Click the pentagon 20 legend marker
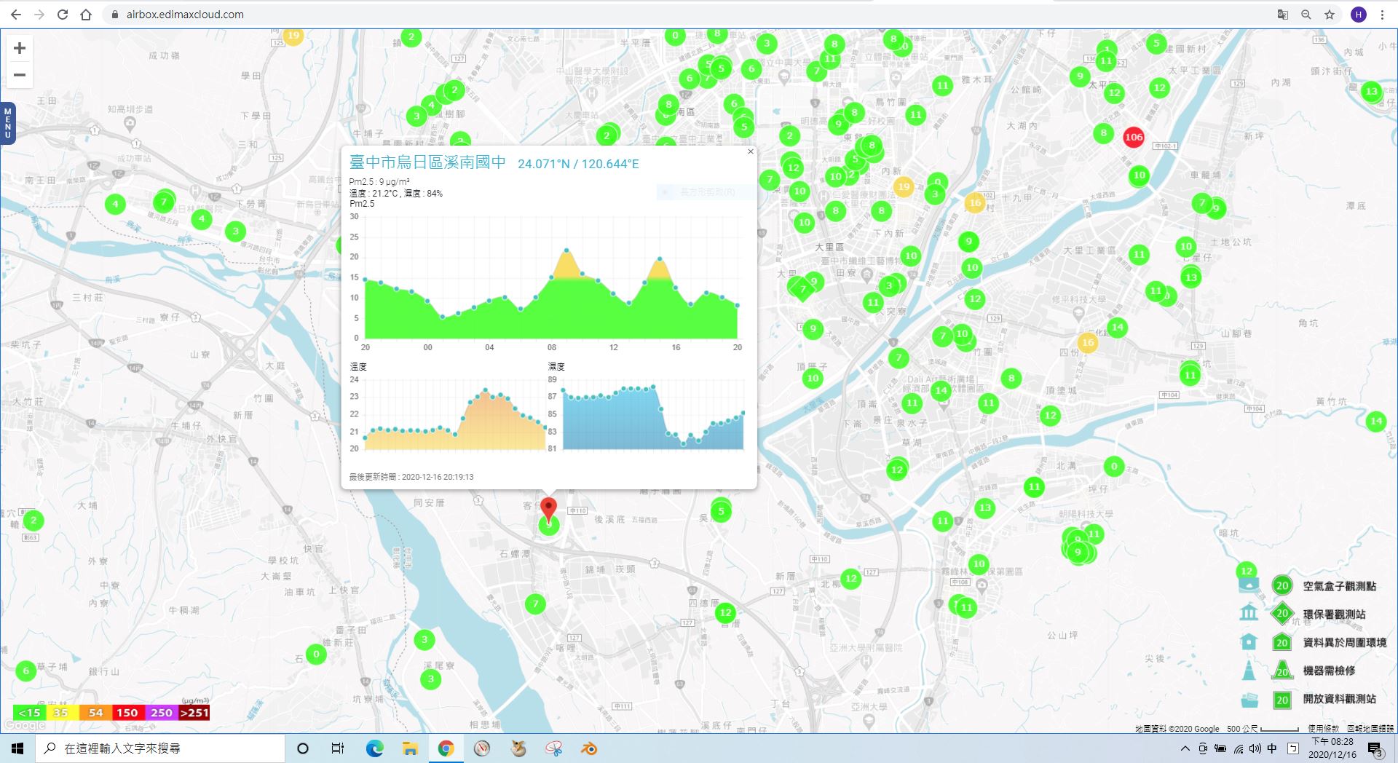 (x=1282, y=642)
